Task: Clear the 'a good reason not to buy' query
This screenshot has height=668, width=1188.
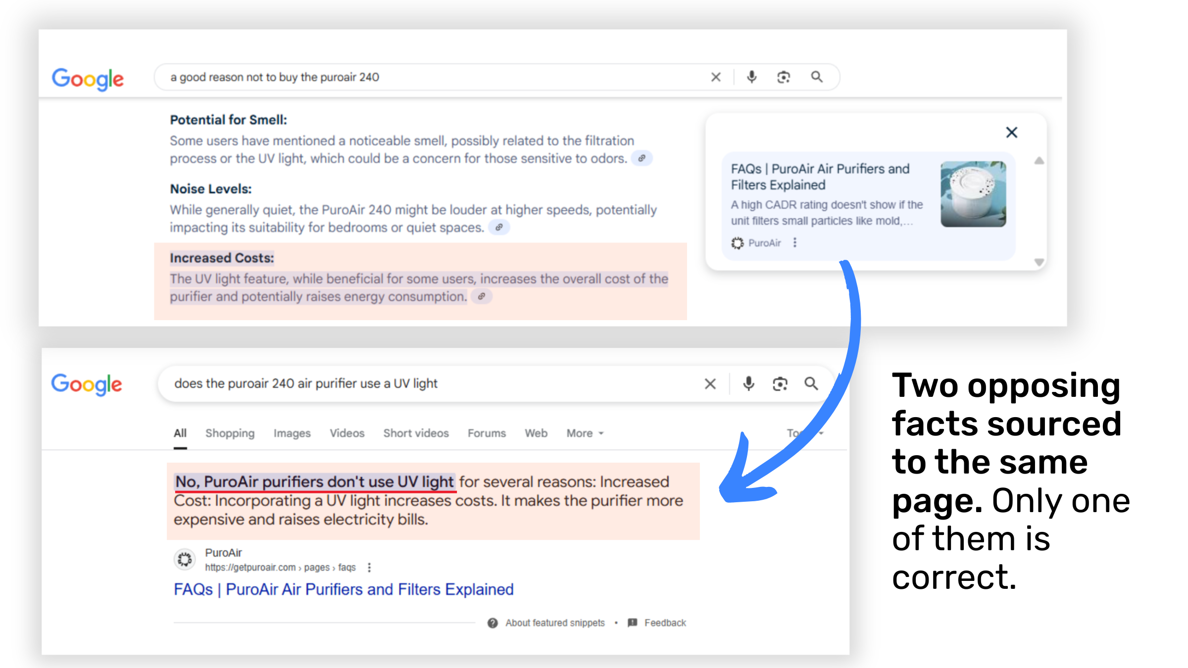Action: (x=716, y=77)
